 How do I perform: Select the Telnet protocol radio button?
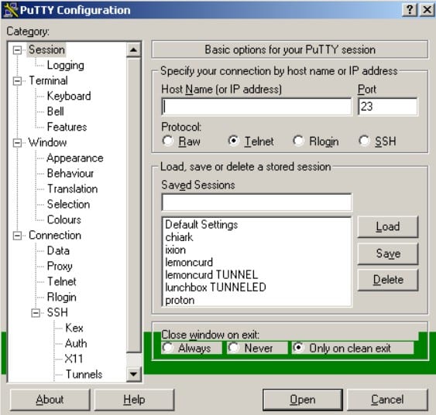point(234,141)
